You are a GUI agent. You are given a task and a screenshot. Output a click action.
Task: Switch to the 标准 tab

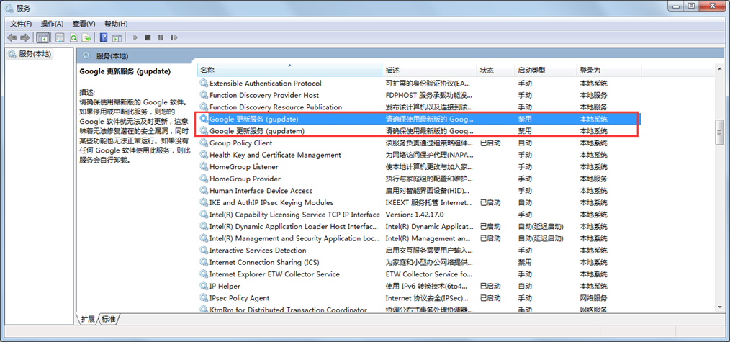(x=109, y=319)
